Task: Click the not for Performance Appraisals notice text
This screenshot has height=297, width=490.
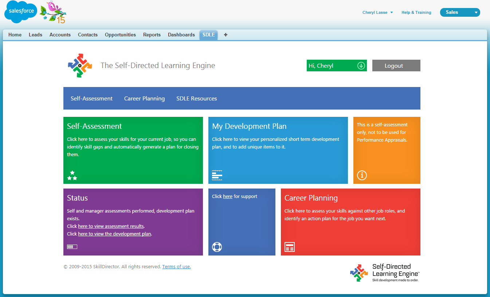Action: point(382,132)
